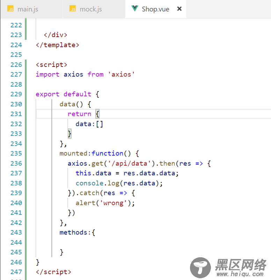Click line number 227
Viewport: 271px width, 280px height.
tap(16, 74)
